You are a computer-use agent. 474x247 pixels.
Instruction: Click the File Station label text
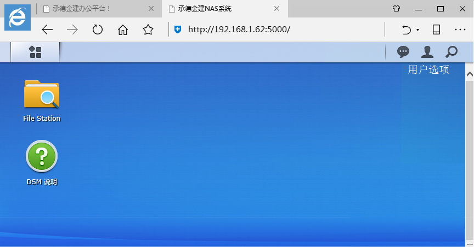[42, 119]
